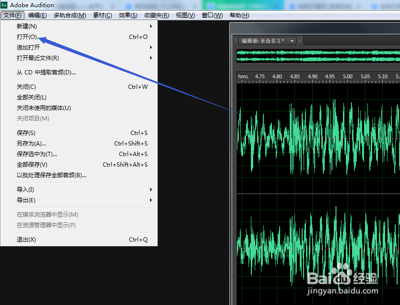This screenshot has height=305, width=400.
Task: Click the 5.00 mark on the timeline ruler
Action: pyautogui.click(x=349, y=76)
